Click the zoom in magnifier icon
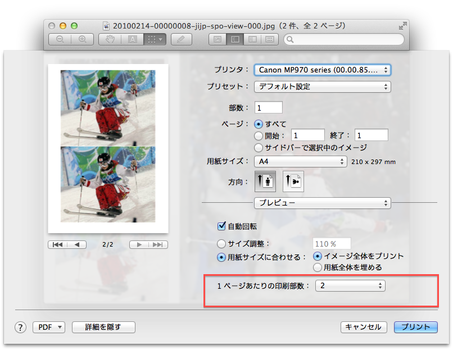The height and width of the screenshot is (350, 453). 82,39
